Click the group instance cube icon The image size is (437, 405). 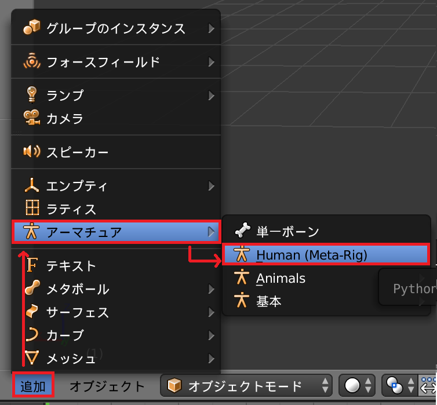coord(32,28)
